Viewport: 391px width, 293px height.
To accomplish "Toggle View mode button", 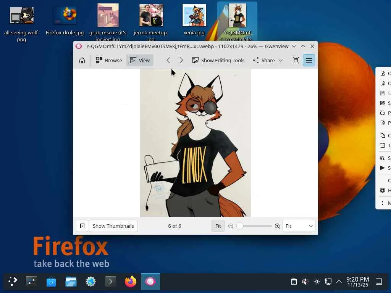I will [140, 60].
